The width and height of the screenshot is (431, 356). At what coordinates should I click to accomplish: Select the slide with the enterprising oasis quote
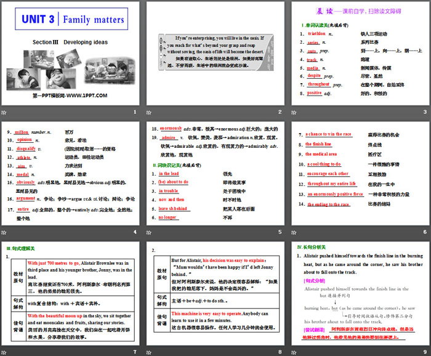[216, 54]
